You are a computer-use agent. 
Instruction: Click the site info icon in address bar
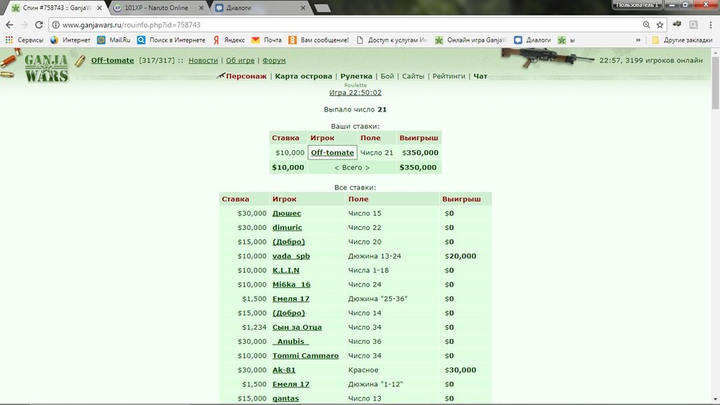pyautogui.click(x=56, y=25)
